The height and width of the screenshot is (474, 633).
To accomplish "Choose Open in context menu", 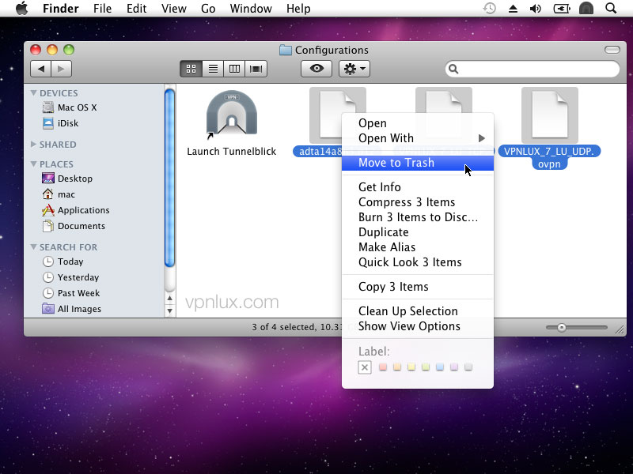I will click(x=418, y=123).
